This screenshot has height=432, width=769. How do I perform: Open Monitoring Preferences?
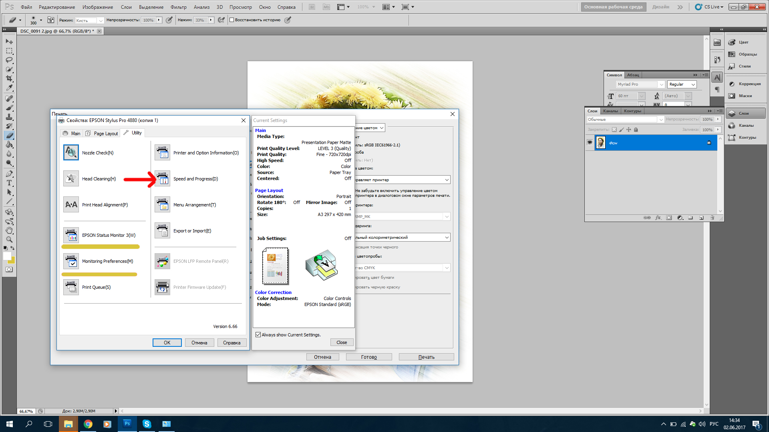pos(71,261)
